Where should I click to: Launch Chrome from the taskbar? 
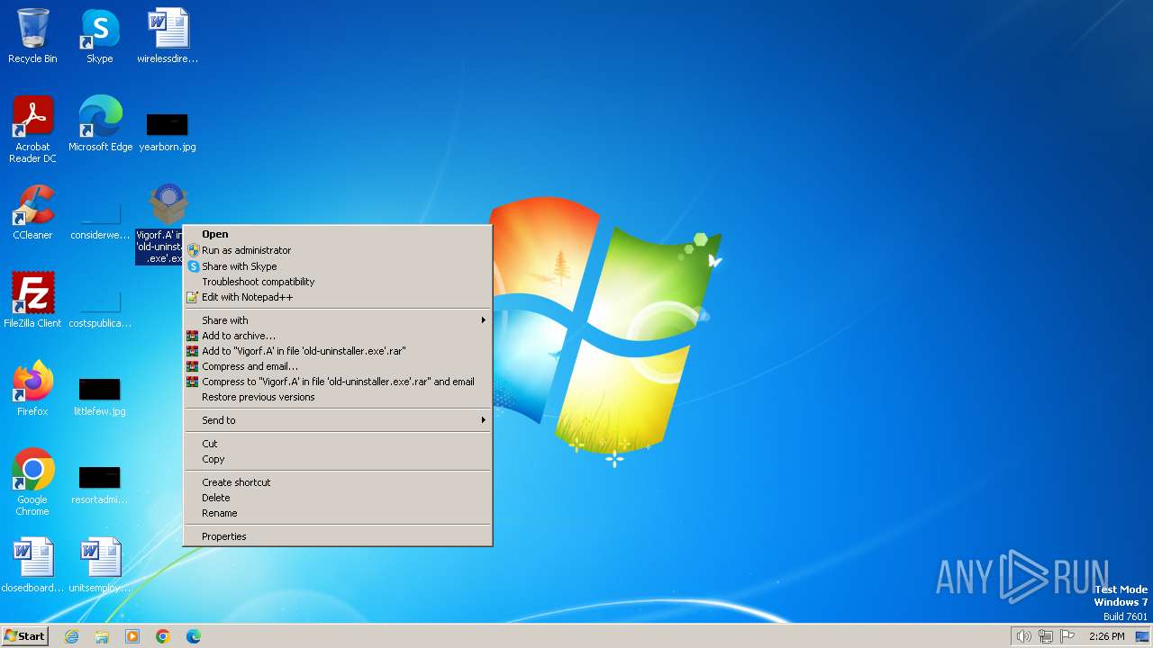163,636
